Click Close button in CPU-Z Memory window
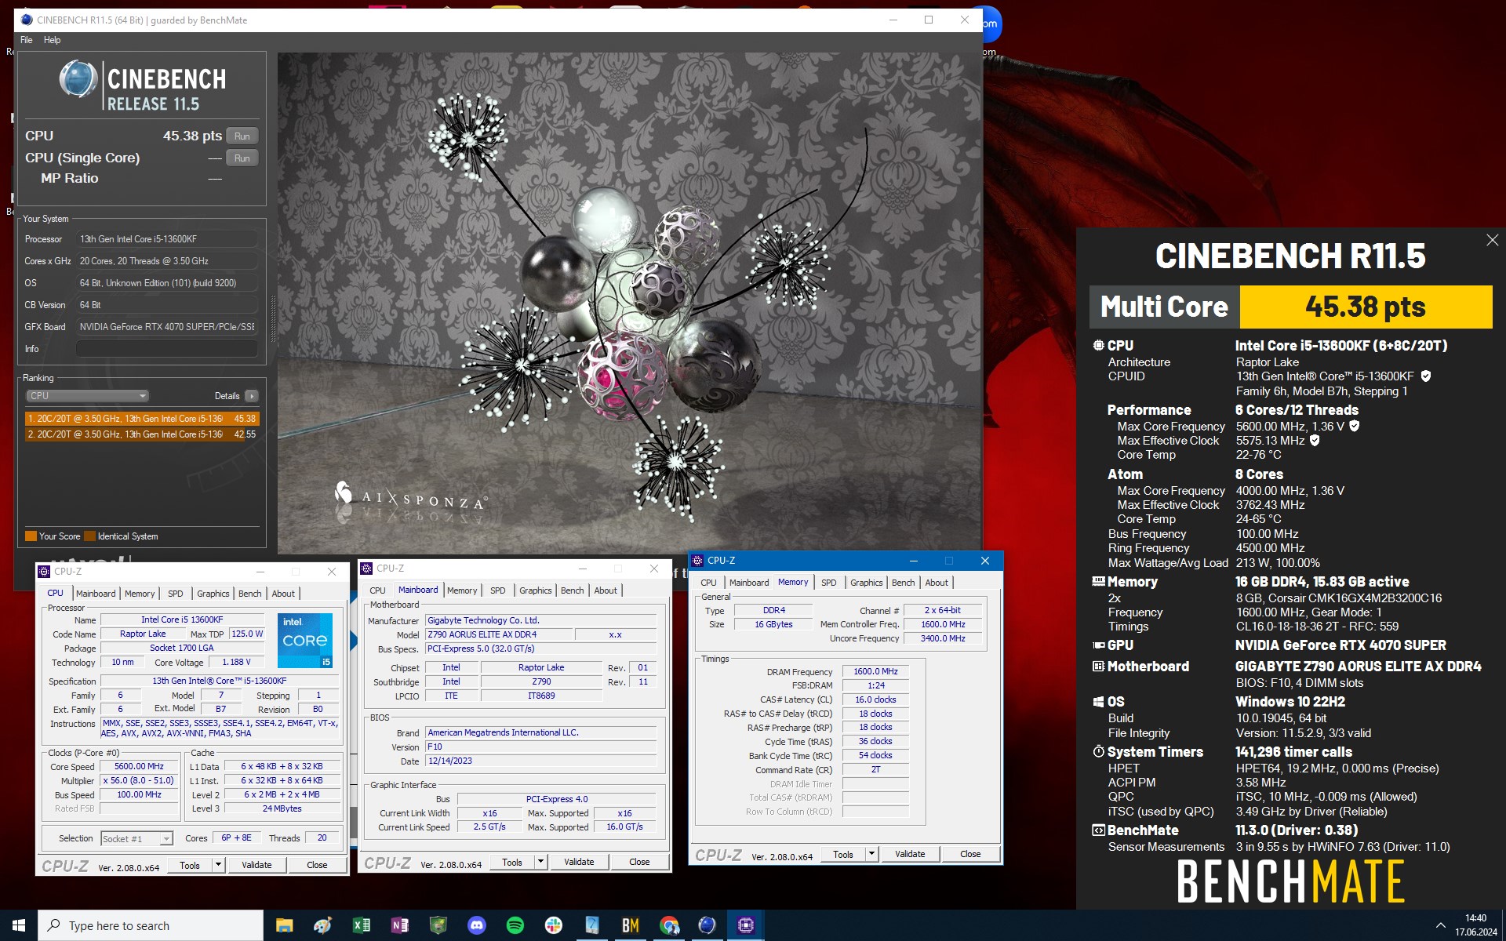The height and width of the screenshot is (941, 1506). [970, 854]
